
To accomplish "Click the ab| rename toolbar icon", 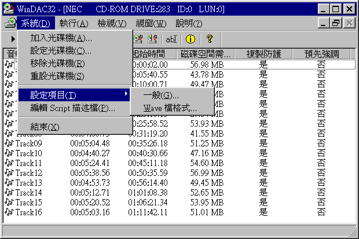I will pos(171,39).
